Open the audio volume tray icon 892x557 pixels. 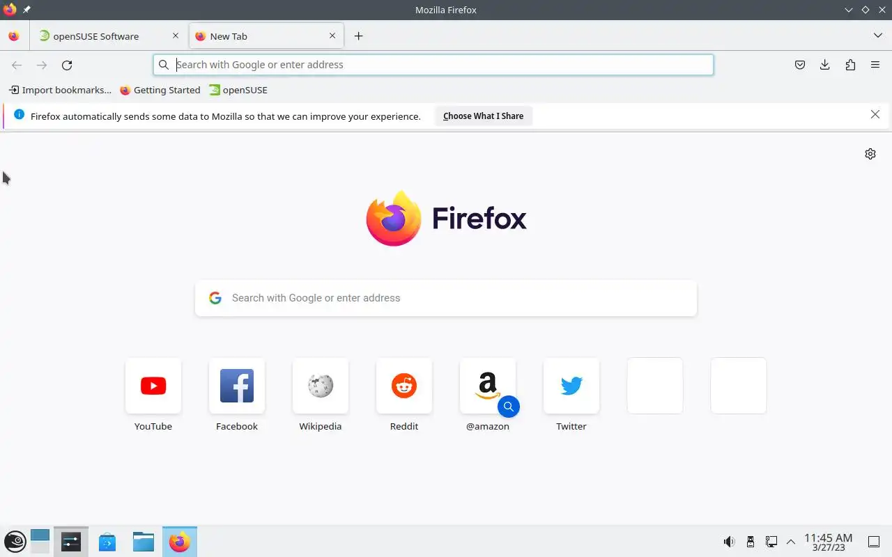click(729, 542)
